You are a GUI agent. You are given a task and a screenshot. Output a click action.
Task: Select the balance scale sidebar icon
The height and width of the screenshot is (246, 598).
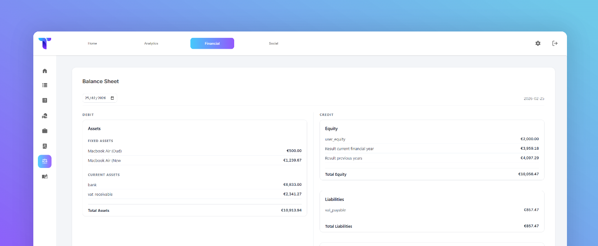(45, 161)
